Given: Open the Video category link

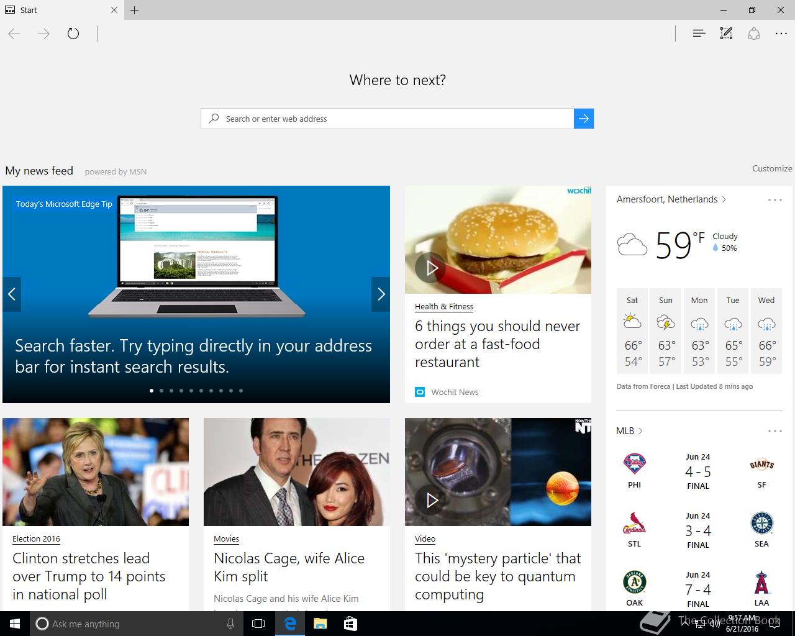Looking at the screenshot, I should click(425, 538).
